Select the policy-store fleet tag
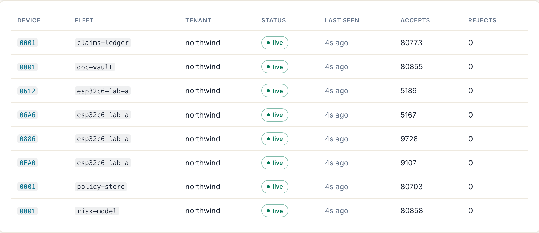The height and width of the screenshot is (233, 539). click(x=101, y=187)
